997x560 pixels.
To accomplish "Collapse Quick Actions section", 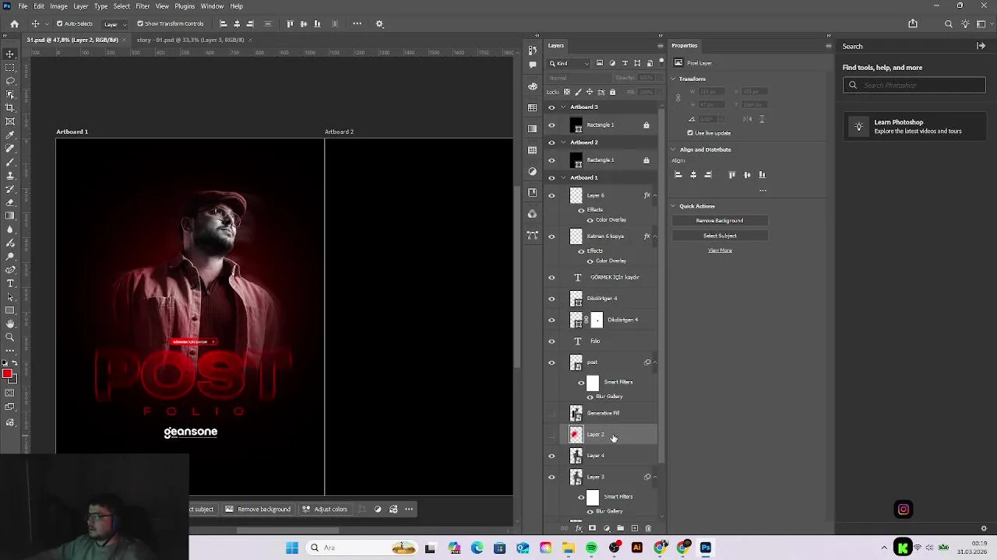I will point(674,206).
